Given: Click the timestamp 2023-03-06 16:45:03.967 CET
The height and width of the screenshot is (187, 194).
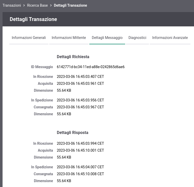Looking at the screenshot, I should click(x=80, y=107).
